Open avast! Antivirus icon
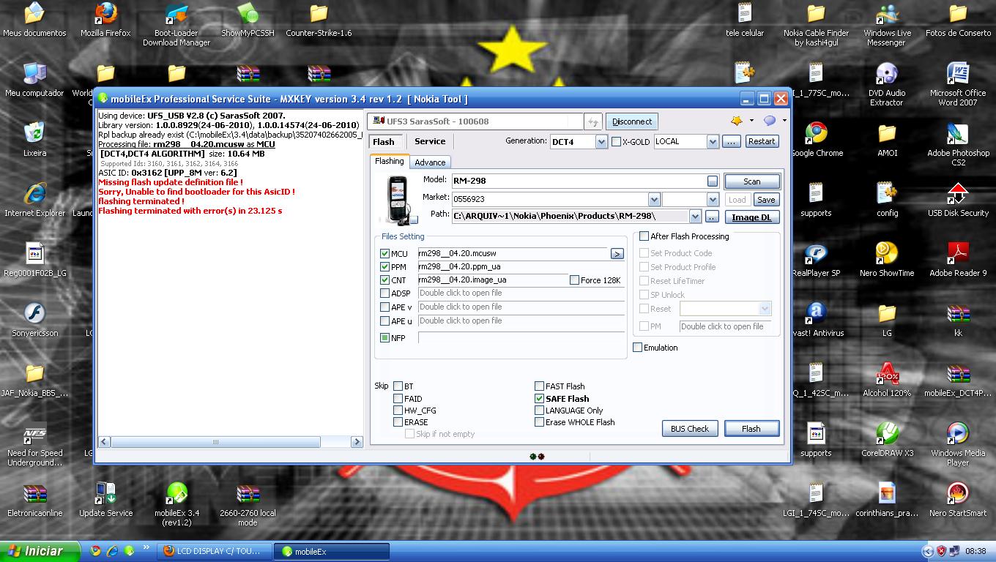 pyautogui.click(x=816, y=313)
